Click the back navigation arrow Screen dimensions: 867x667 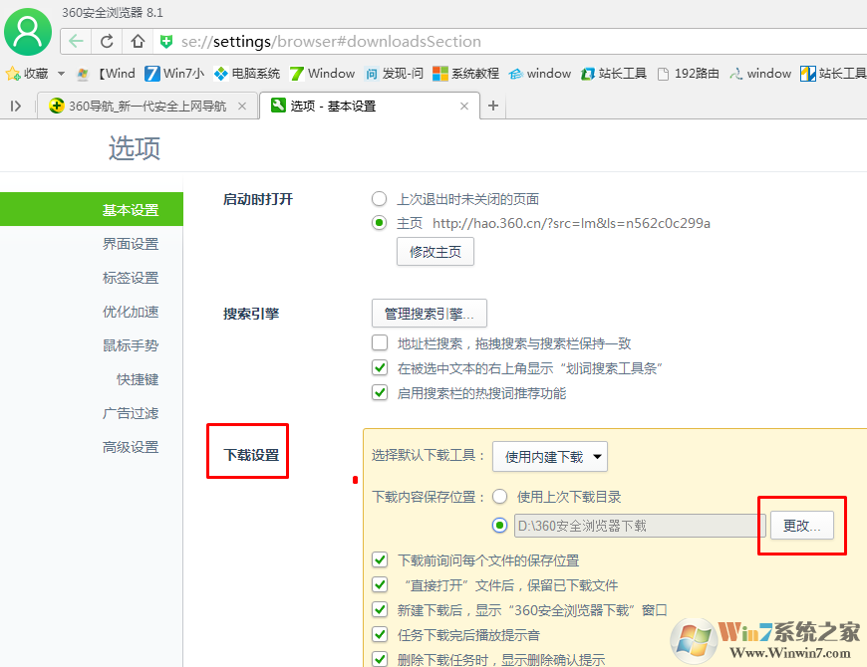point(76,42)
